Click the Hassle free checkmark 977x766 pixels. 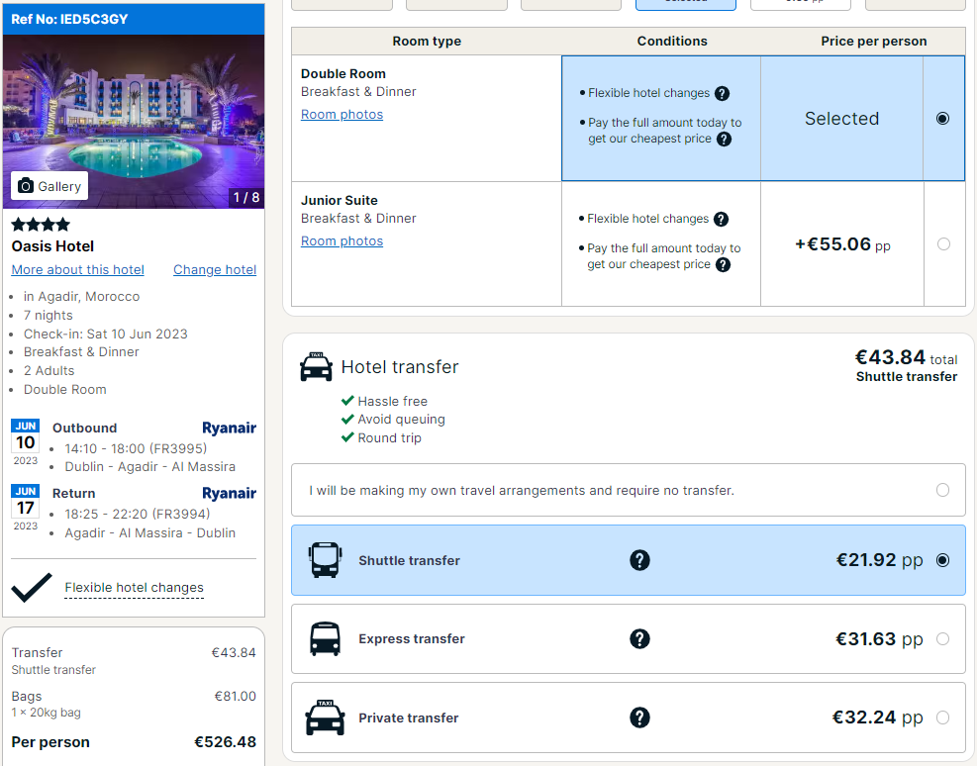pyautogui.click(x=347, y=401)
